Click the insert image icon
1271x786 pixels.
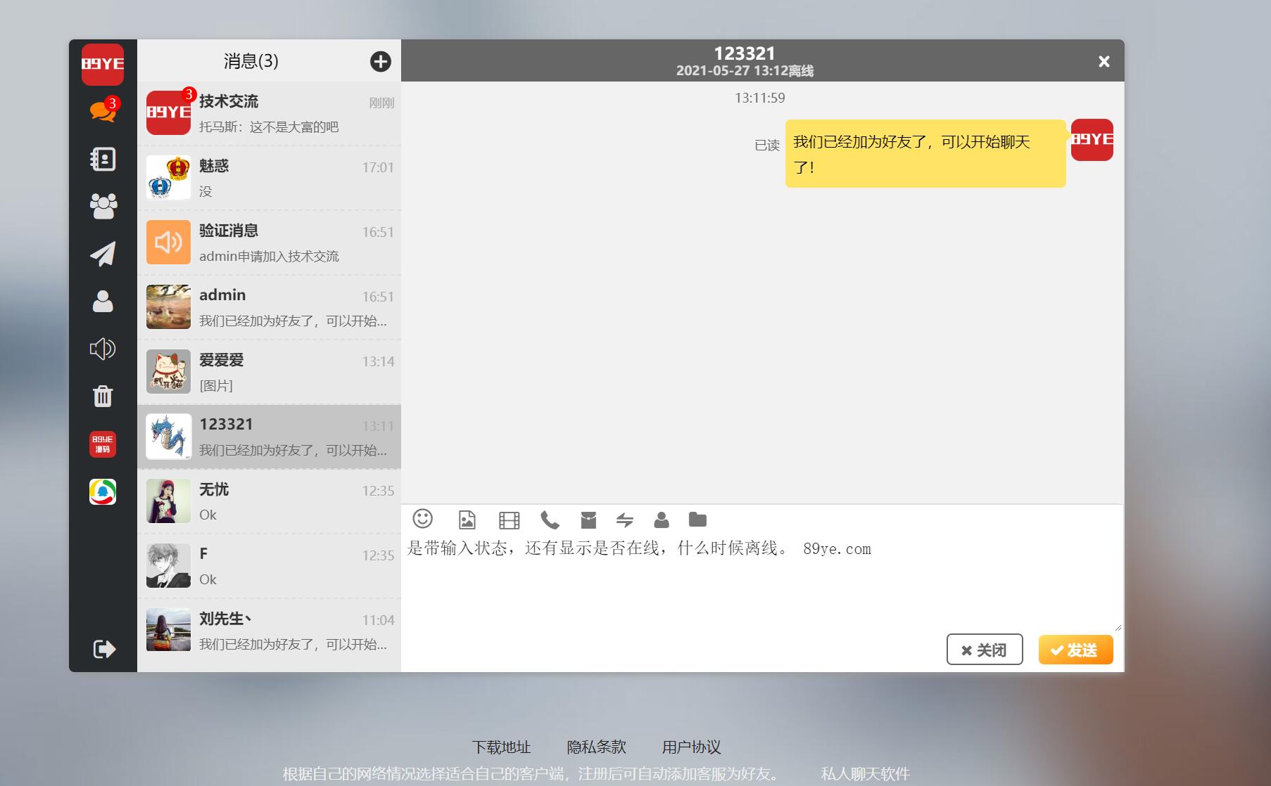click(467, 520)
